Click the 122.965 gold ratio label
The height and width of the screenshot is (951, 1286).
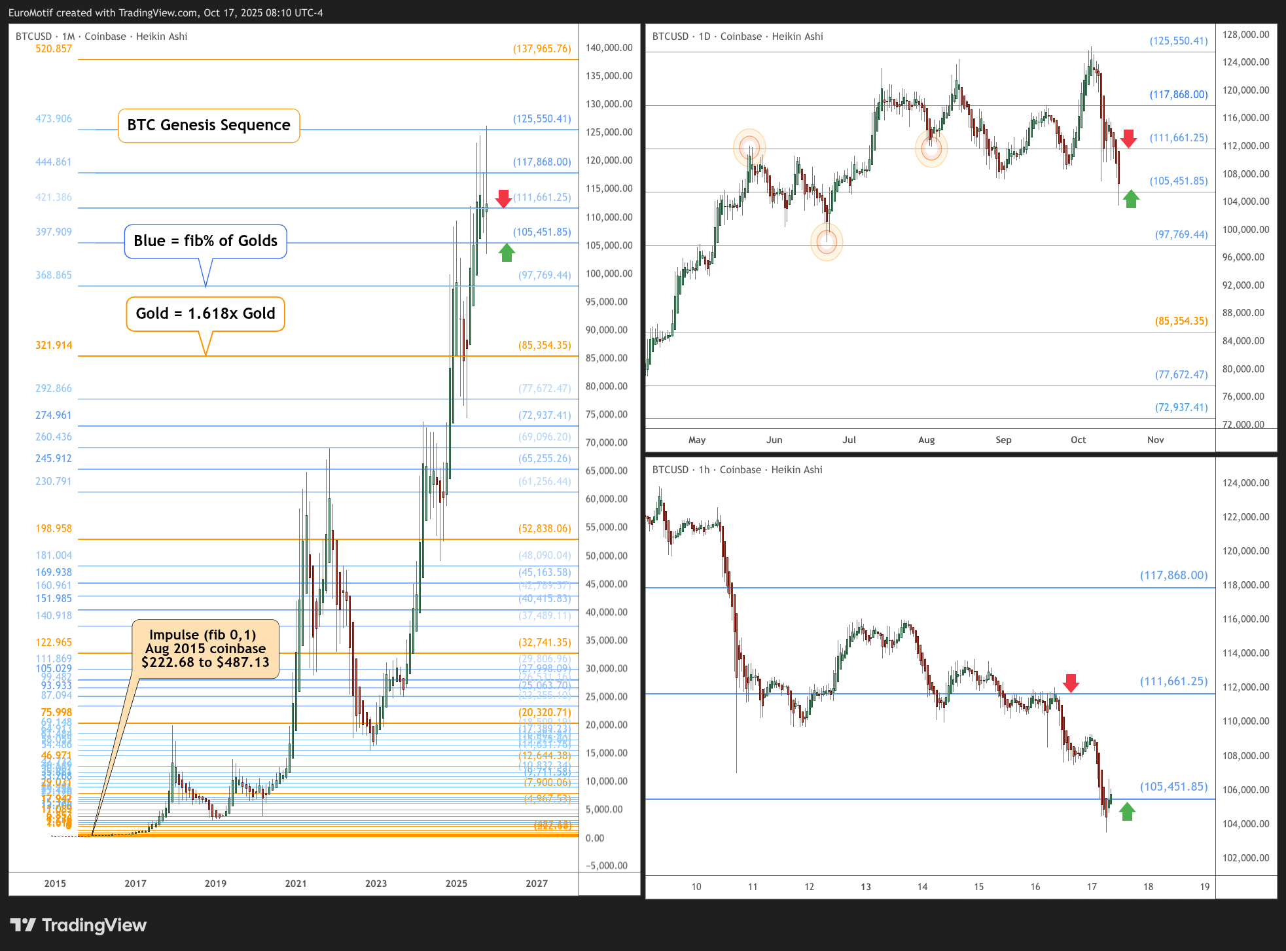[x=54, y=642]
